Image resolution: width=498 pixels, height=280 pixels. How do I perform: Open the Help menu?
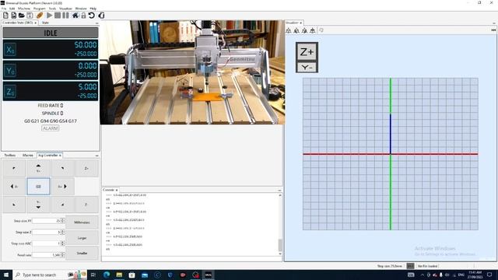(93, 9)
